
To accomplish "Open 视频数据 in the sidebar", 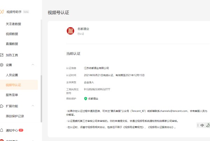I will pos(12,34).
